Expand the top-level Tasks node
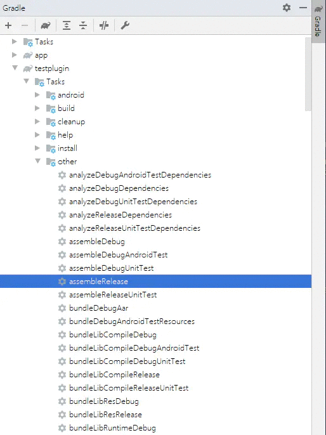Screen dimensions: 326x435 click(x=15, y=42)
